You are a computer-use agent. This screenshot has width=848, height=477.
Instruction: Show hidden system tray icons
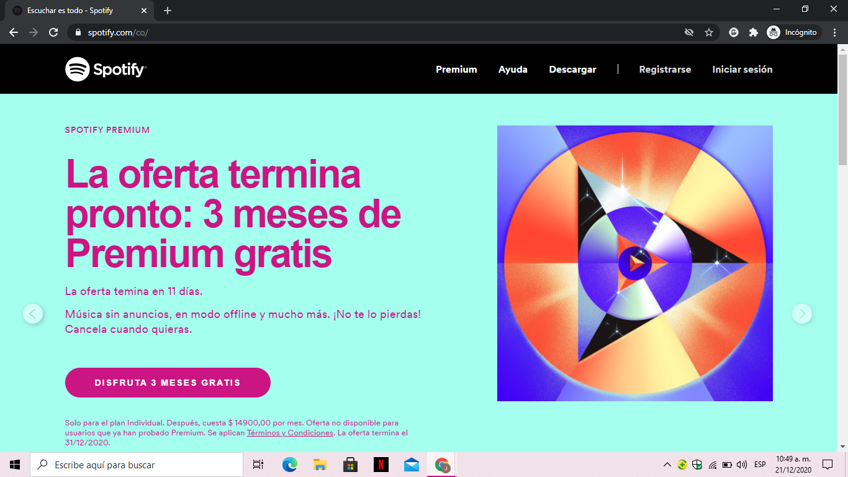(667, 465)
